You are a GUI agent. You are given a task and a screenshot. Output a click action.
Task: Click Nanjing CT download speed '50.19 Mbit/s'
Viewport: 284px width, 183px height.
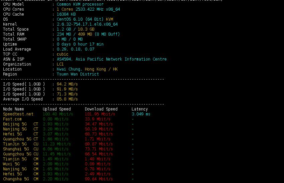point(99,129)
